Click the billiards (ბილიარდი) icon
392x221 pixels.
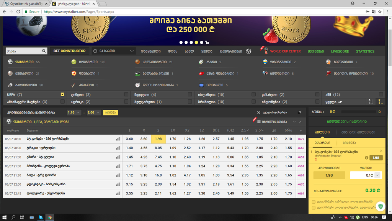pyautogui.click(x=265, y=73)
